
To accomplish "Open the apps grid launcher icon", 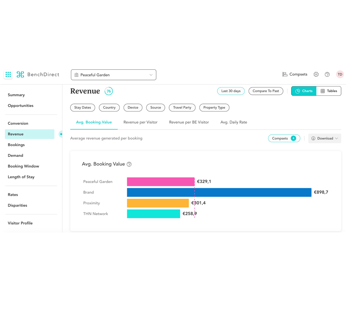I will (8, 74).
